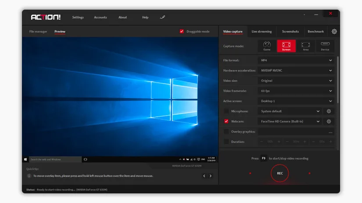362x203 pixels.
Task: Switch to the Benchmark tab
Action: click(315, 31)
